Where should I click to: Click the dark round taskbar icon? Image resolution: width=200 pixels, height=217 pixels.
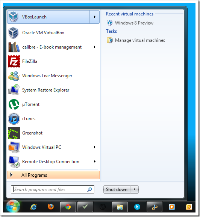103,207
